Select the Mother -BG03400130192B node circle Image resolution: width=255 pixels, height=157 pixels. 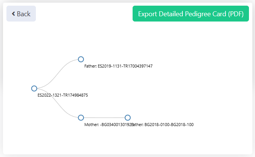click(x=81, y=118)
